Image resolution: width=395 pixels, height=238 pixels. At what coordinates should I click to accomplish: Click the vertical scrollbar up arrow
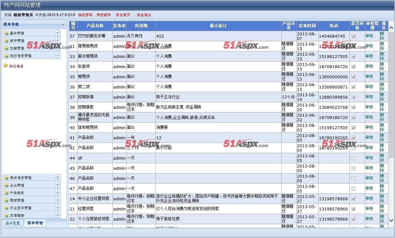point(391,29)
